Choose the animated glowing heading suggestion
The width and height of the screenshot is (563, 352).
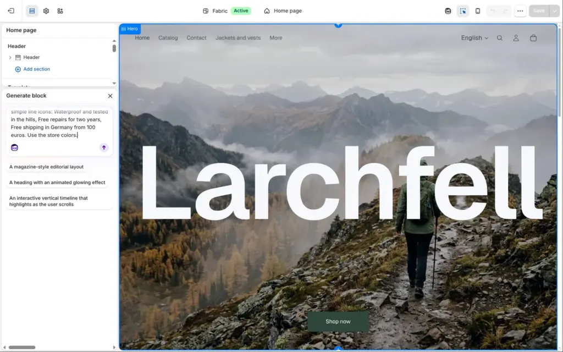(x=57, y=183)
